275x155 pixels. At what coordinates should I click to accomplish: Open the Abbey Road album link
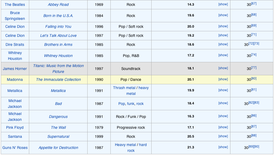point(58,5)
